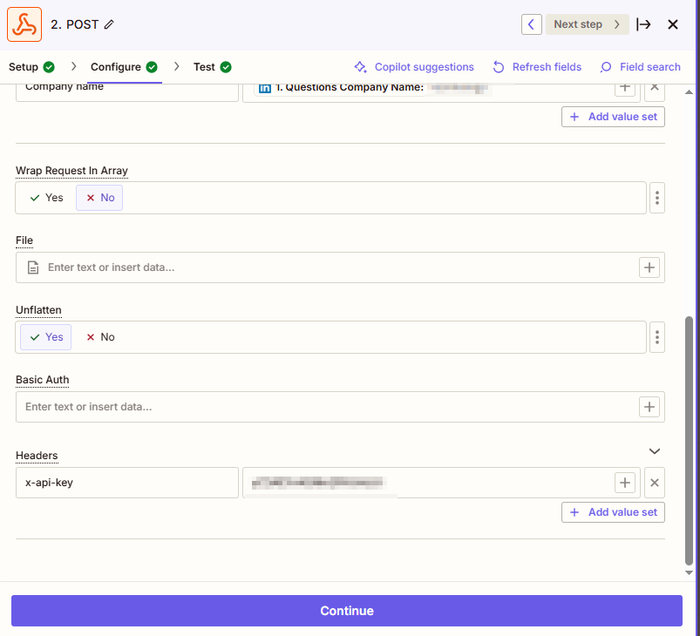Collapse the Headers section chevron
Screen dimensions: 700x636
click(x=655, y=451)
